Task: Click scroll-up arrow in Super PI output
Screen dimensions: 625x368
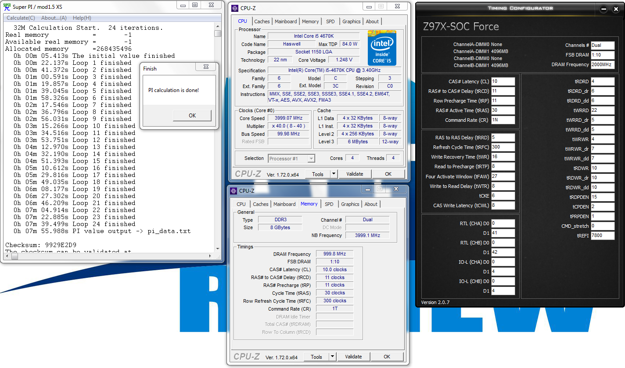Action: [218, 26]
